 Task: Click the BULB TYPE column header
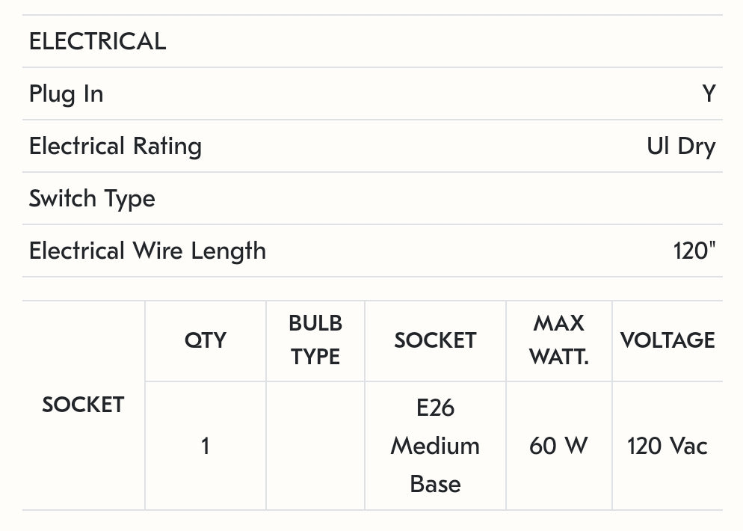click(315, 340)
